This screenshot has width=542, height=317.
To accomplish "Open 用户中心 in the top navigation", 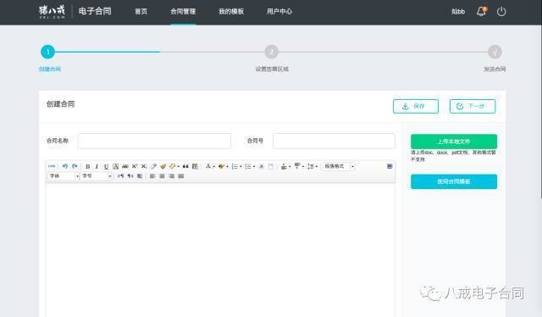I will point(279,11).
